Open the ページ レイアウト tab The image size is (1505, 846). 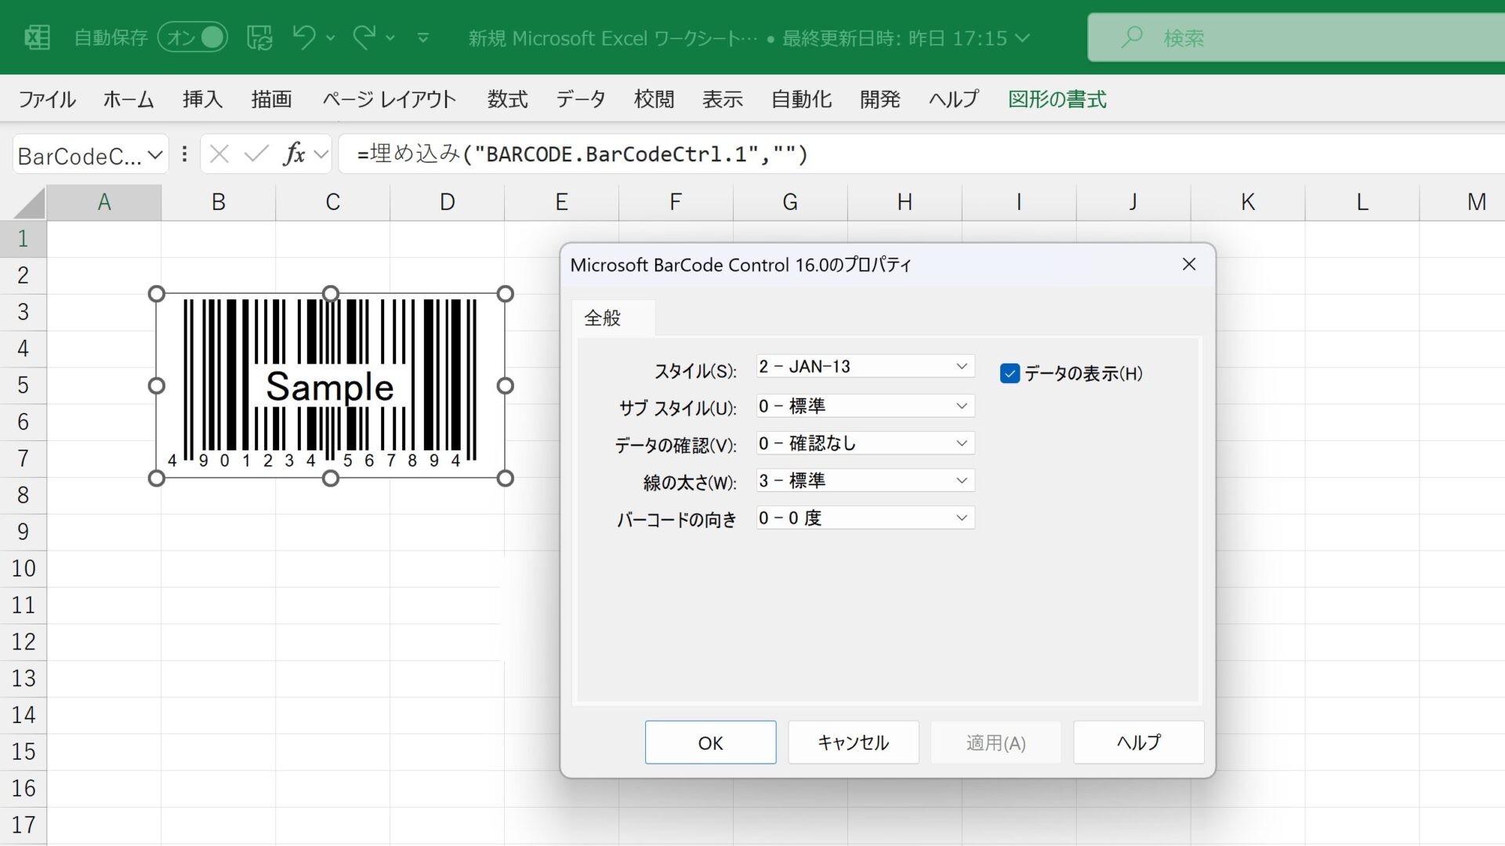[x=390, y=99]
